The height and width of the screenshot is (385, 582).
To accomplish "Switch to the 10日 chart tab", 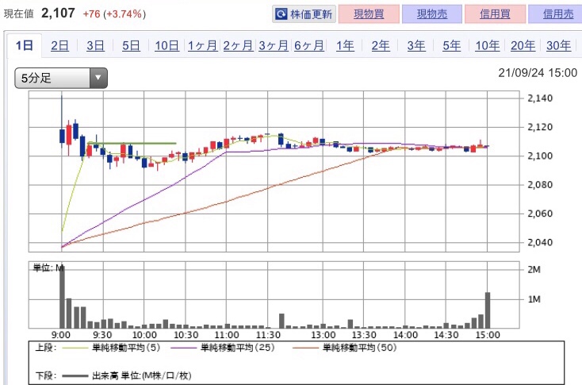I will [167, 46].
